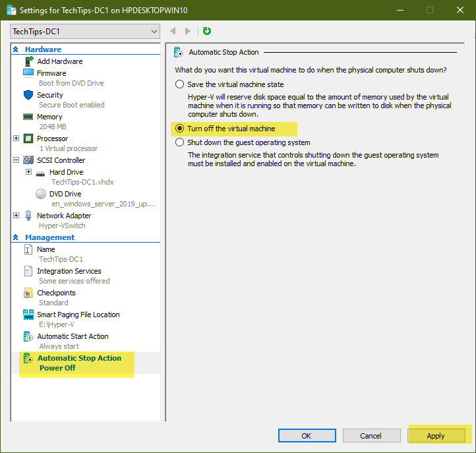Click the en_windows_server_2019 ISO text
476x453 pixels.
(103, 204)
